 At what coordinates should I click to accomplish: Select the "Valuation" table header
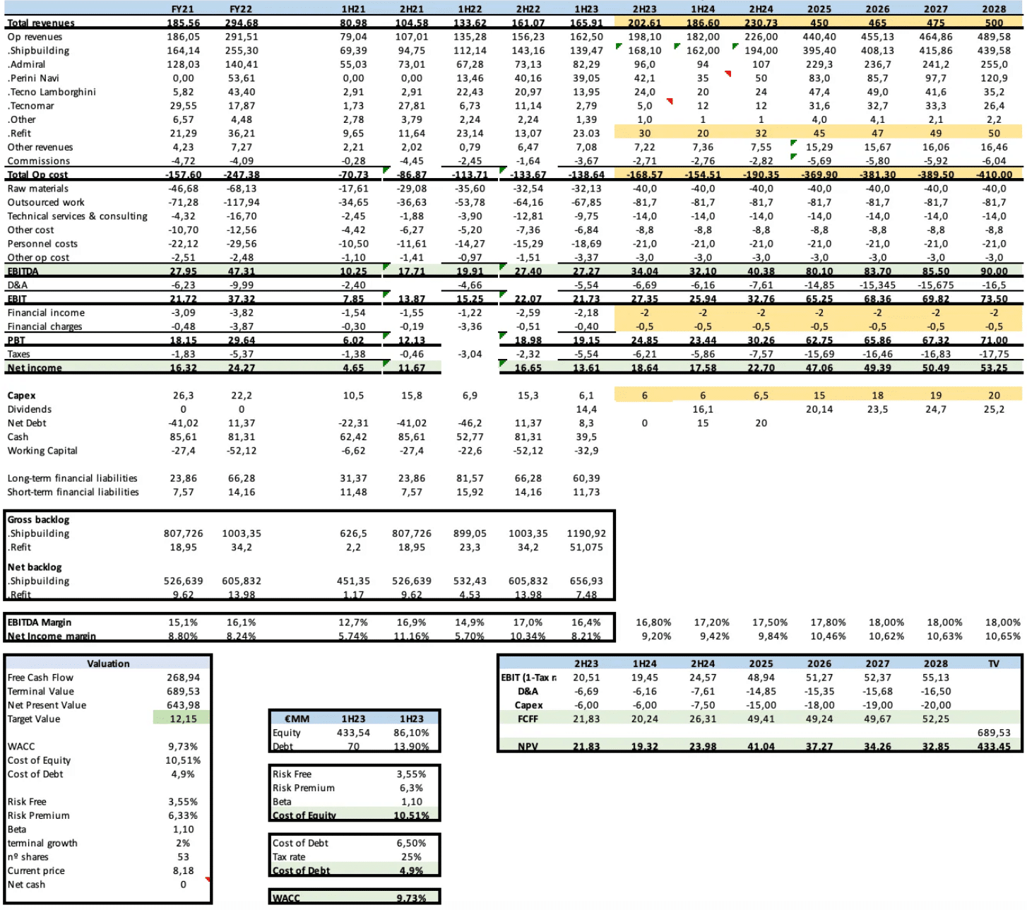[x=108, y=663]
